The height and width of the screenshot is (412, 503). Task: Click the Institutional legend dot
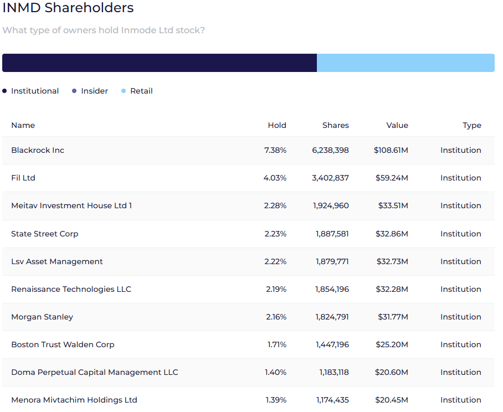[x=4, y=91]
